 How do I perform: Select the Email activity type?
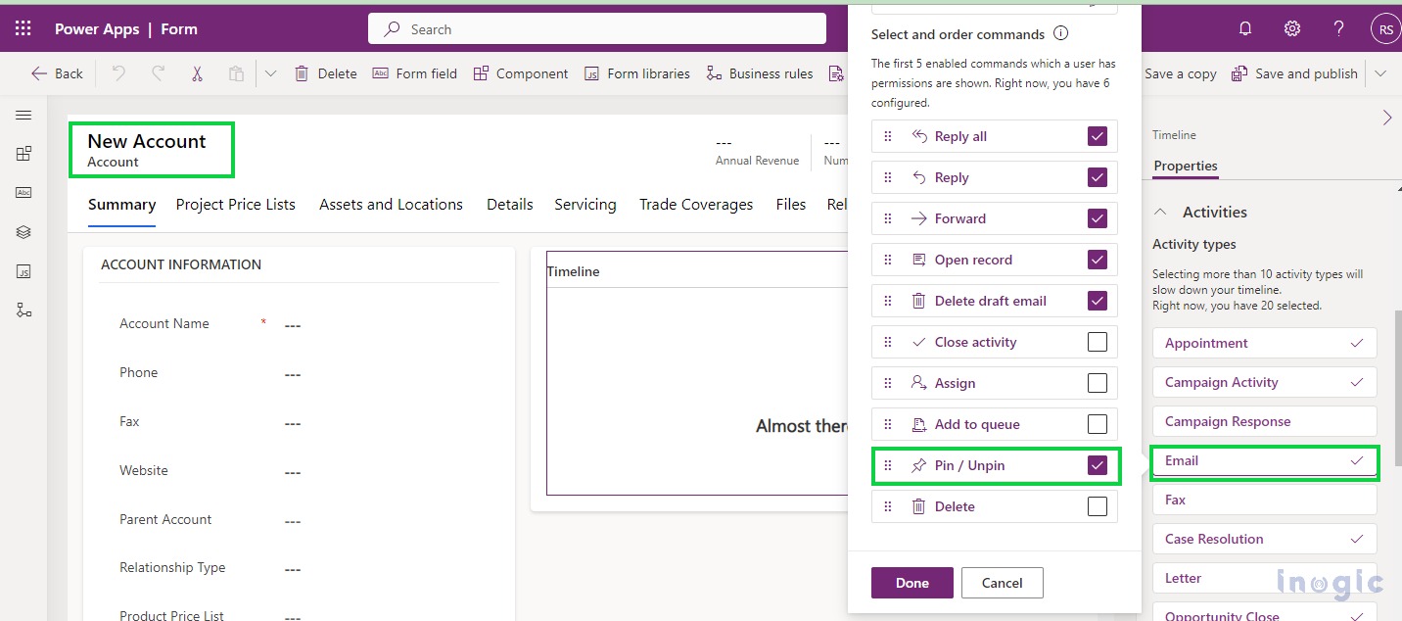(x=1265, y=460)
